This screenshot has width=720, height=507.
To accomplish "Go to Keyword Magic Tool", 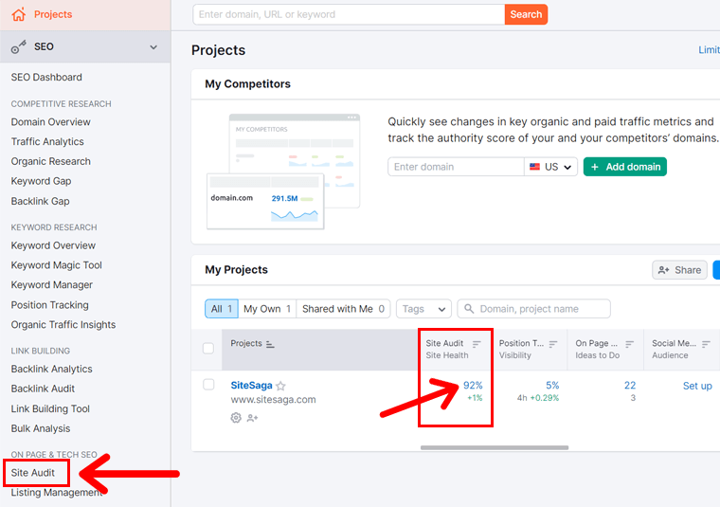I will point(57,265).
